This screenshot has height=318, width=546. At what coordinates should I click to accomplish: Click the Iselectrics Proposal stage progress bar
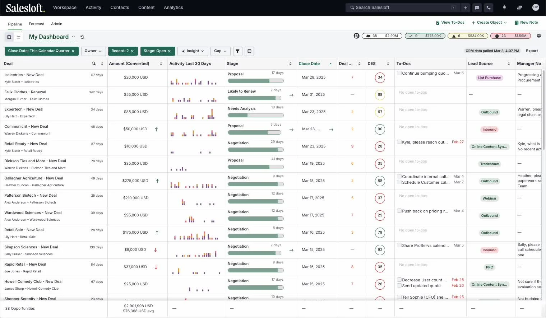(256, 81)
